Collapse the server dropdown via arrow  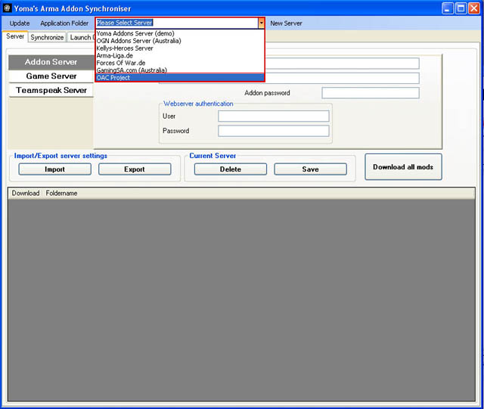pyautogui.click(x=261, y=23)
